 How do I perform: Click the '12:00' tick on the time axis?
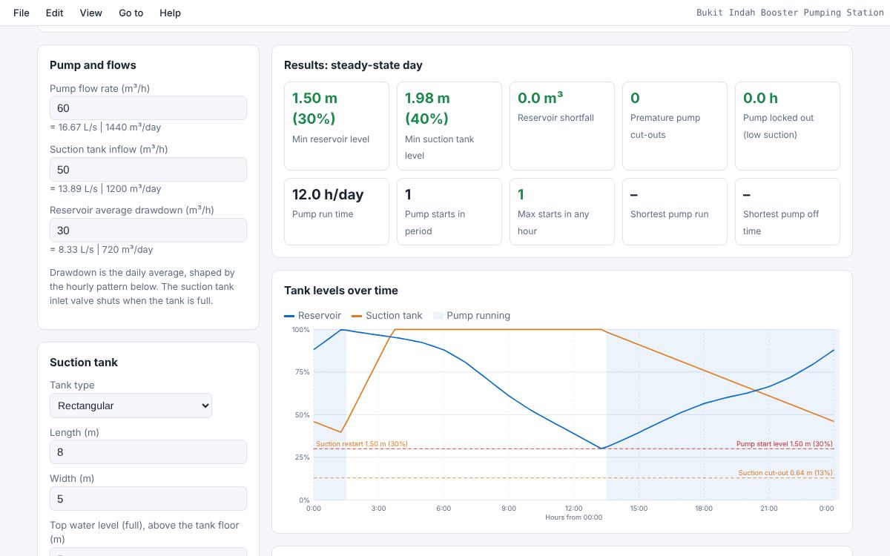573,509
